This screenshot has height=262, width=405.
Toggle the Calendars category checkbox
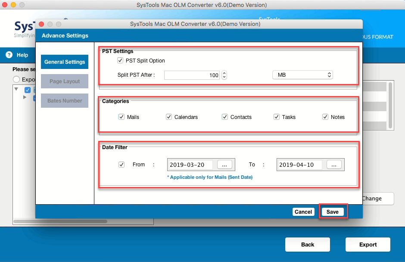tap(169, 117)
